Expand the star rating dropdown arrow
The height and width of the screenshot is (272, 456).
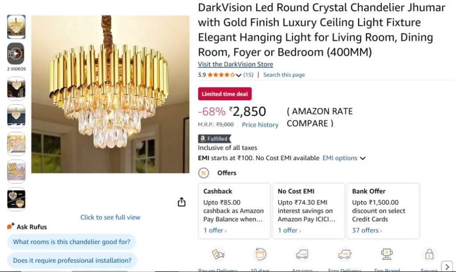tap(239, 75)
